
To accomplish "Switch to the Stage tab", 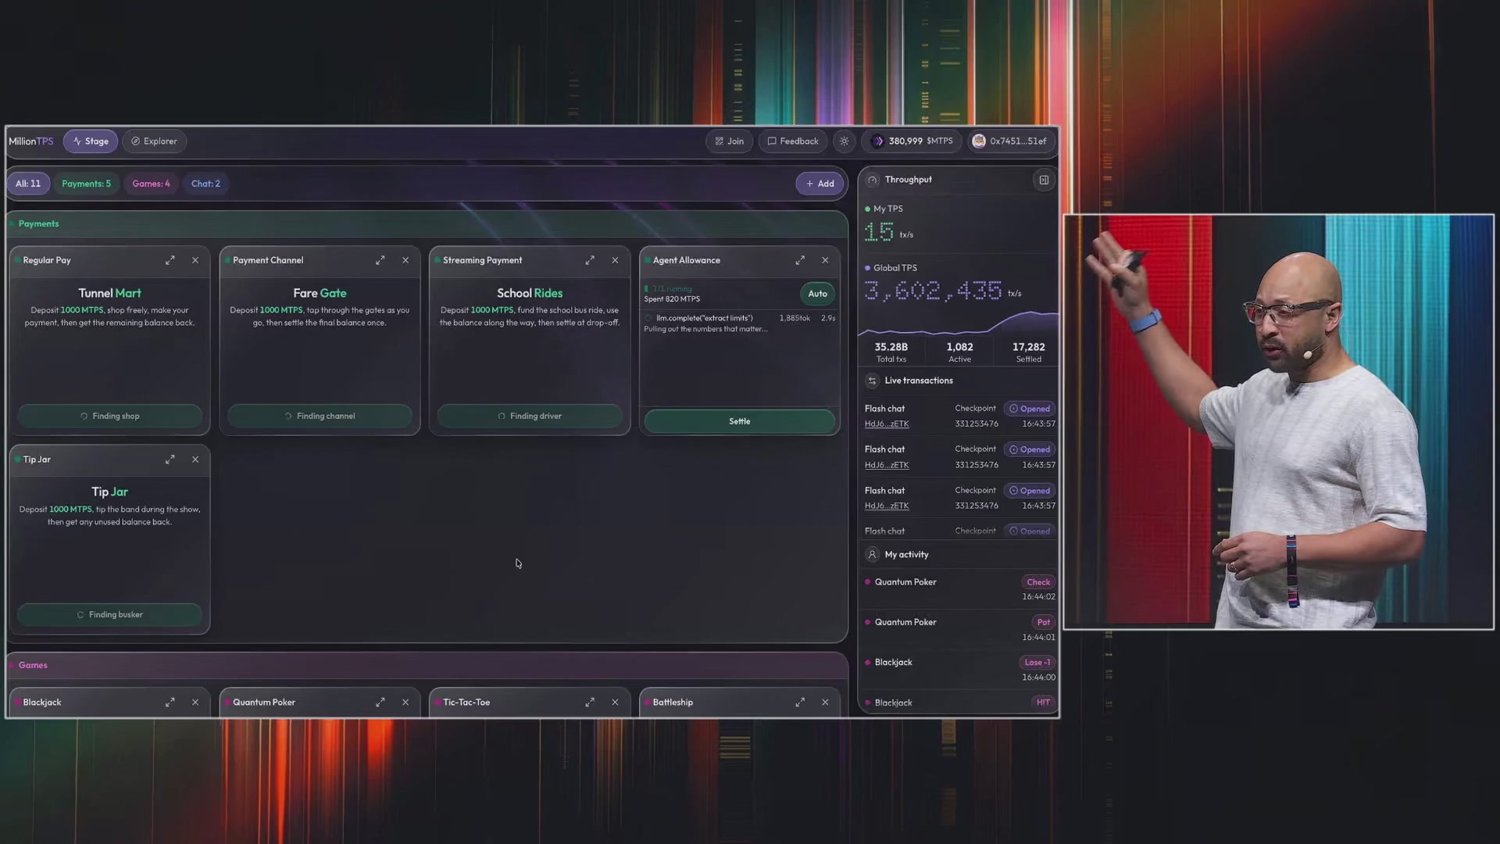I will pyautogui.click(x=91, y=141).
